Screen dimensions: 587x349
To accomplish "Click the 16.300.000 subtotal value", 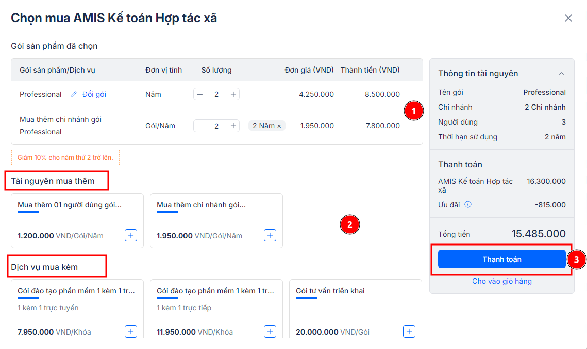I will point(546,181).
